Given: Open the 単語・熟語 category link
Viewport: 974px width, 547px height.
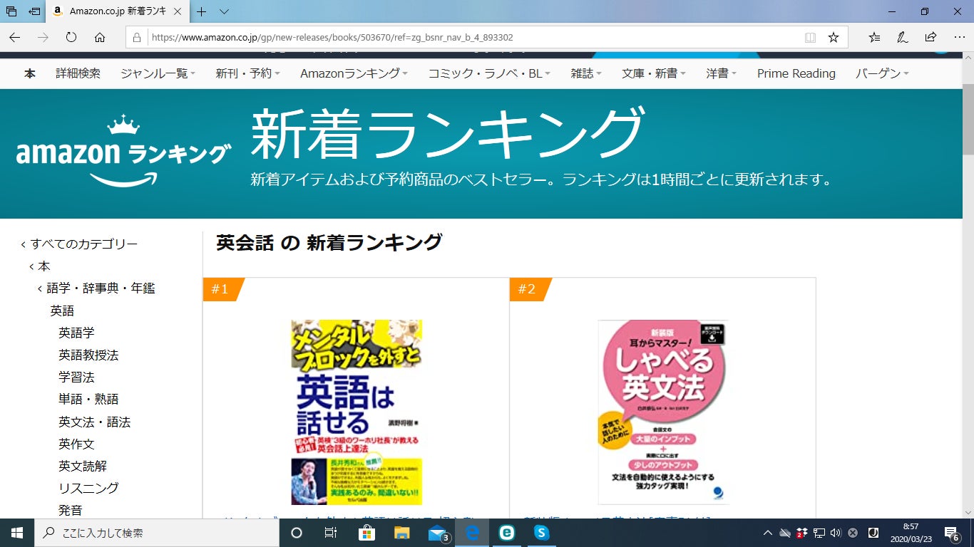Looking at the screenshot, I should click(88, 399).
